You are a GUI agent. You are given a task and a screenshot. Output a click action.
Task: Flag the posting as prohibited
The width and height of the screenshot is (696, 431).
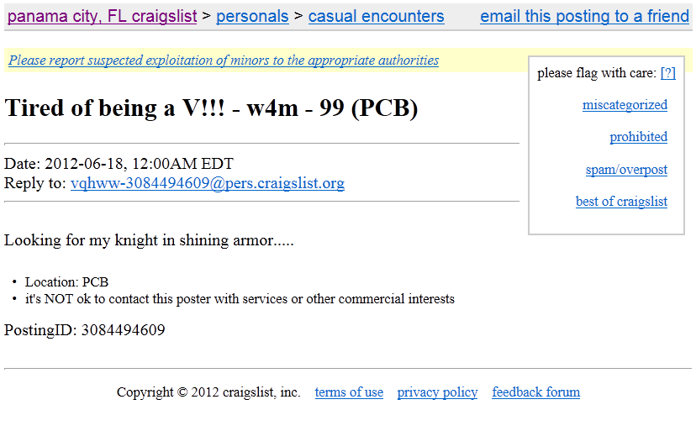[x=638, y=137]
